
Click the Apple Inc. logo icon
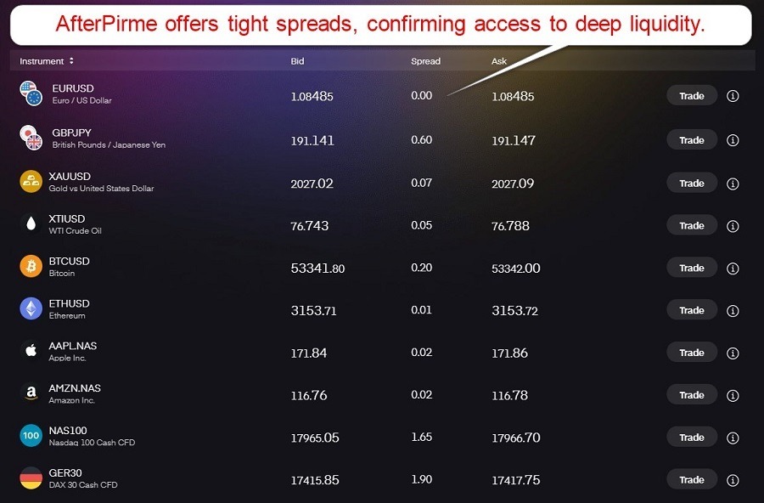tap(30, 351)
